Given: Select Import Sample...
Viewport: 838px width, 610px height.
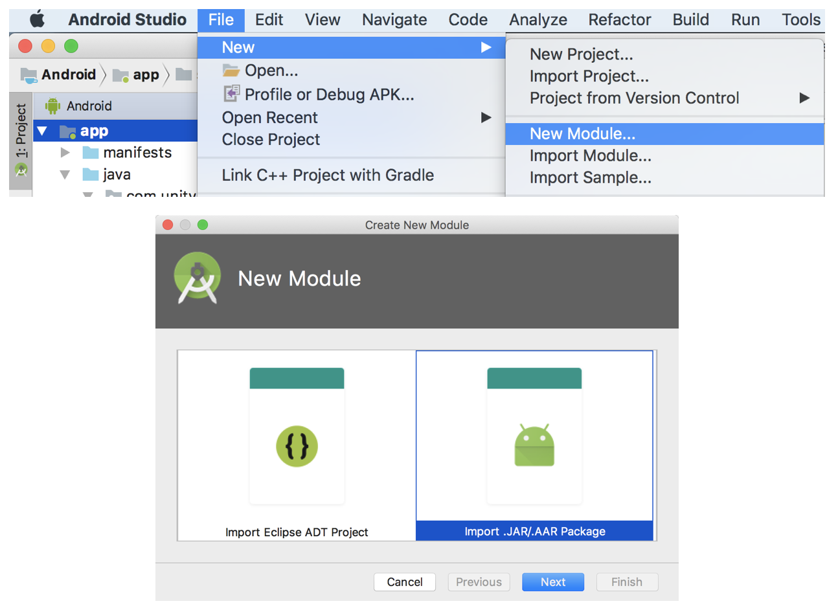Looking at the screenshot, I should 664,177.
